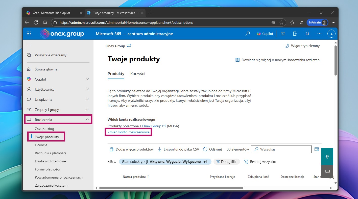This screenshot has height=199, width=358.
Task: Click the document icon beside the bell
Action: pos(295,34)
